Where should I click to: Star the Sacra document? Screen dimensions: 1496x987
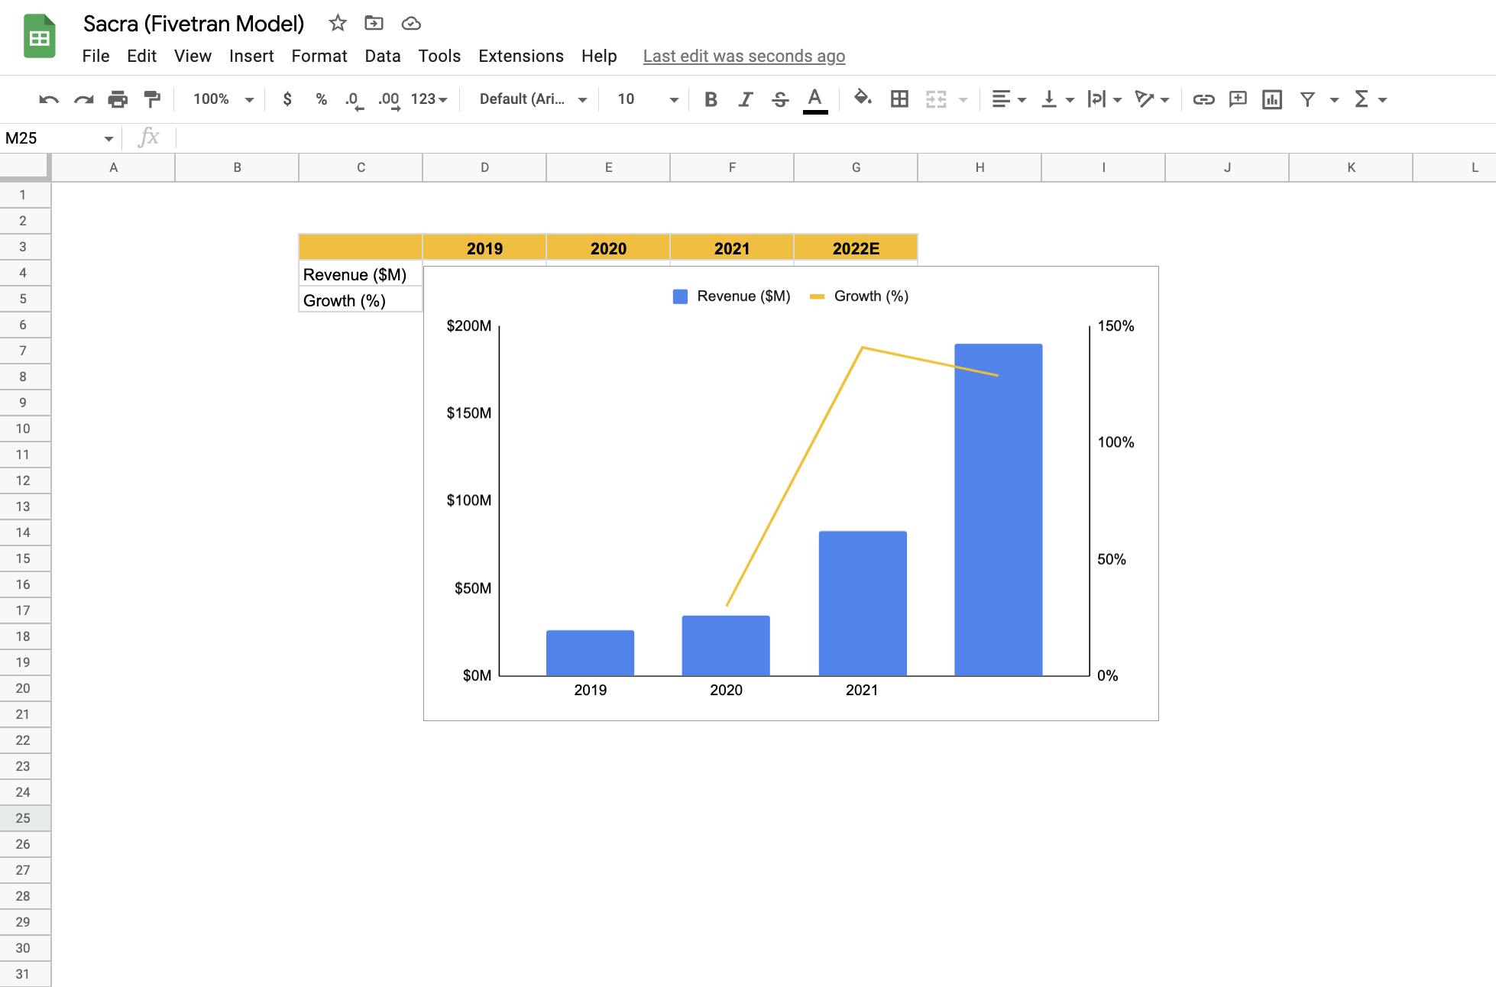[x=338, y=24]
